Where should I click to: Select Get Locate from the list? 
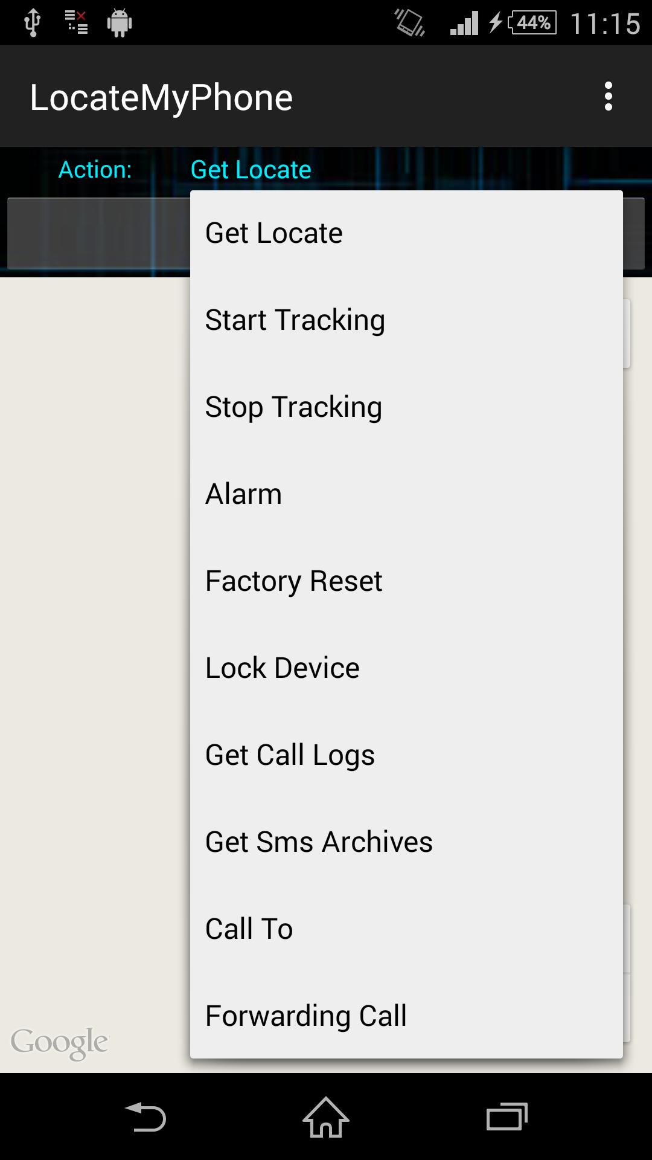[x=406, y=234]
